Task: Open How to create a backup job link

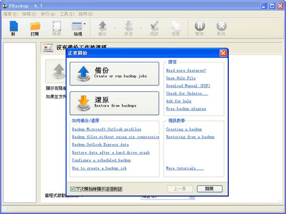Action: (99, 168)
